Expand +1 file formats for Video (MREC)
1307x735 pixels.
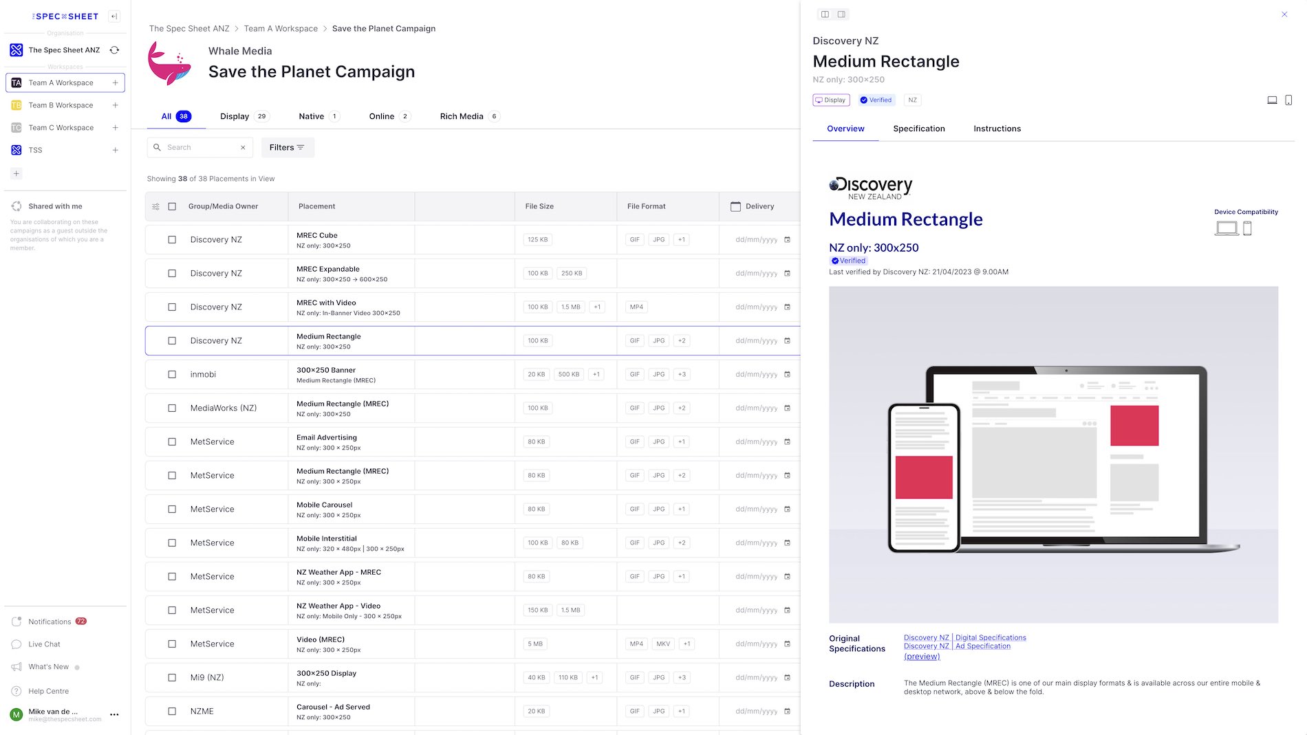687,644
